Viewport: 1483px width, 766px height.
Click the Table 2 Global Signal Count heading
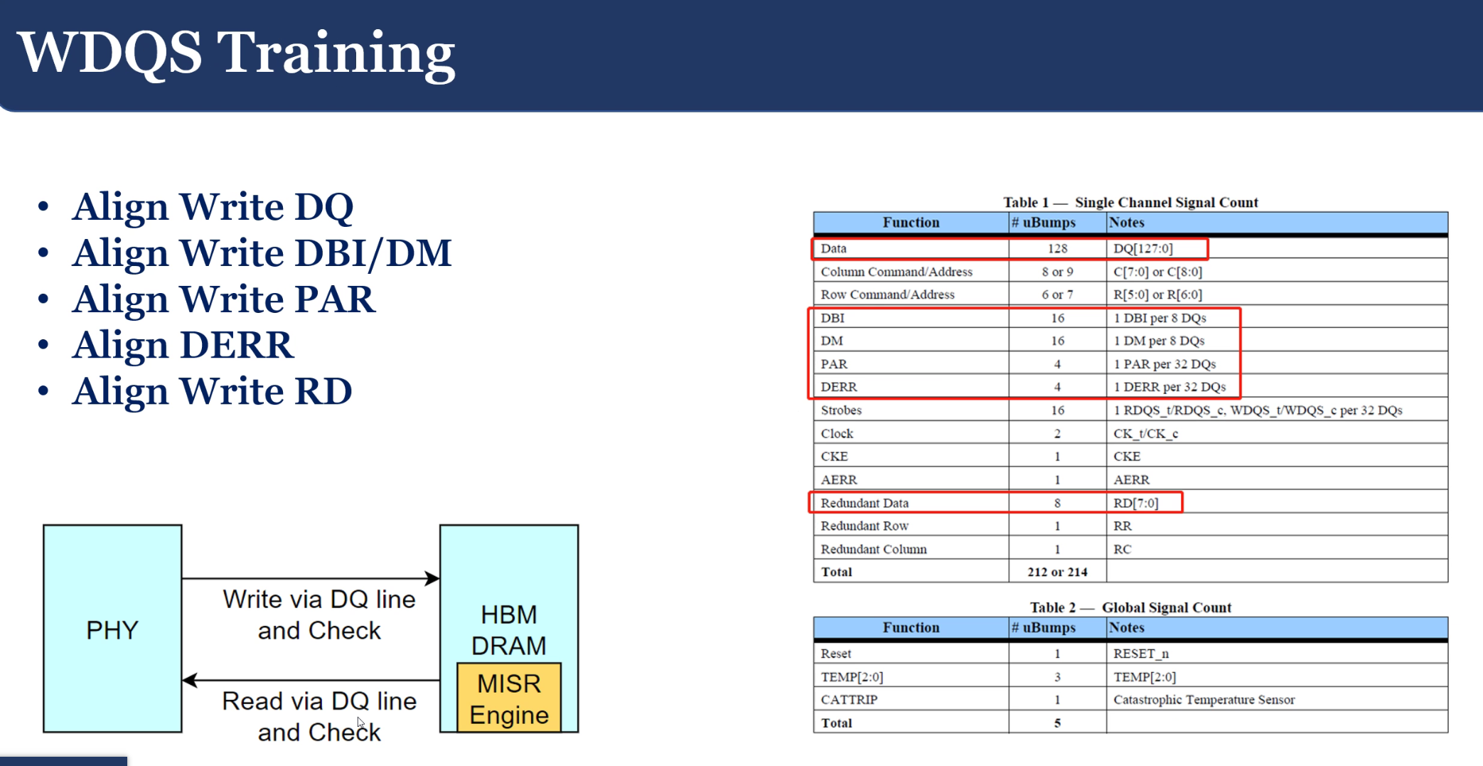coord(1130,607)
